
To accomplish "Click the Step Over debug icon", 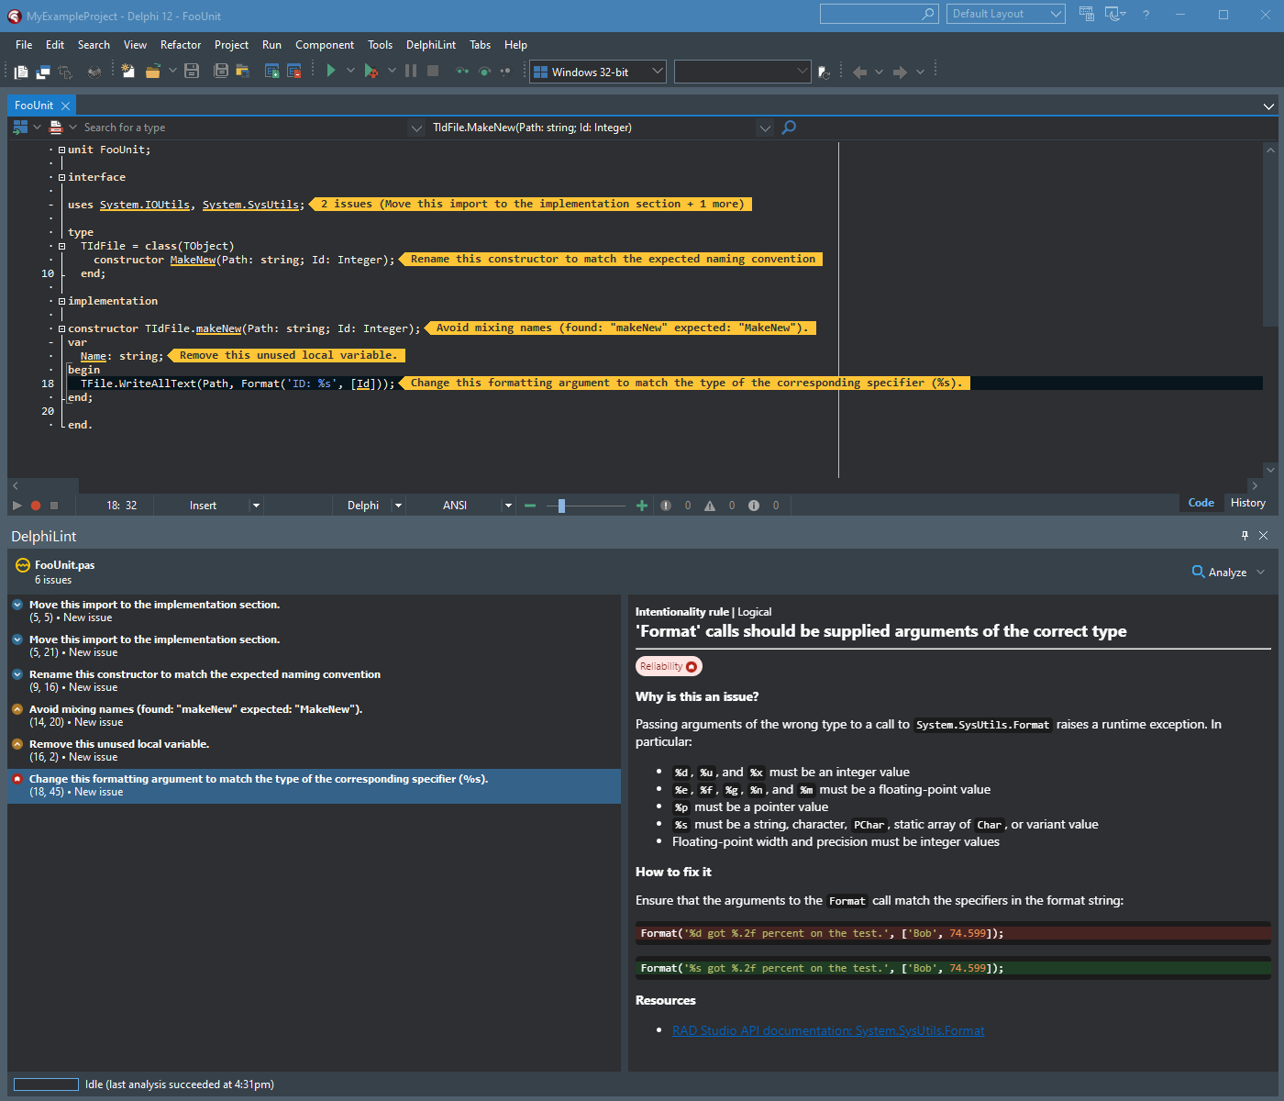I will coord(484,71).
